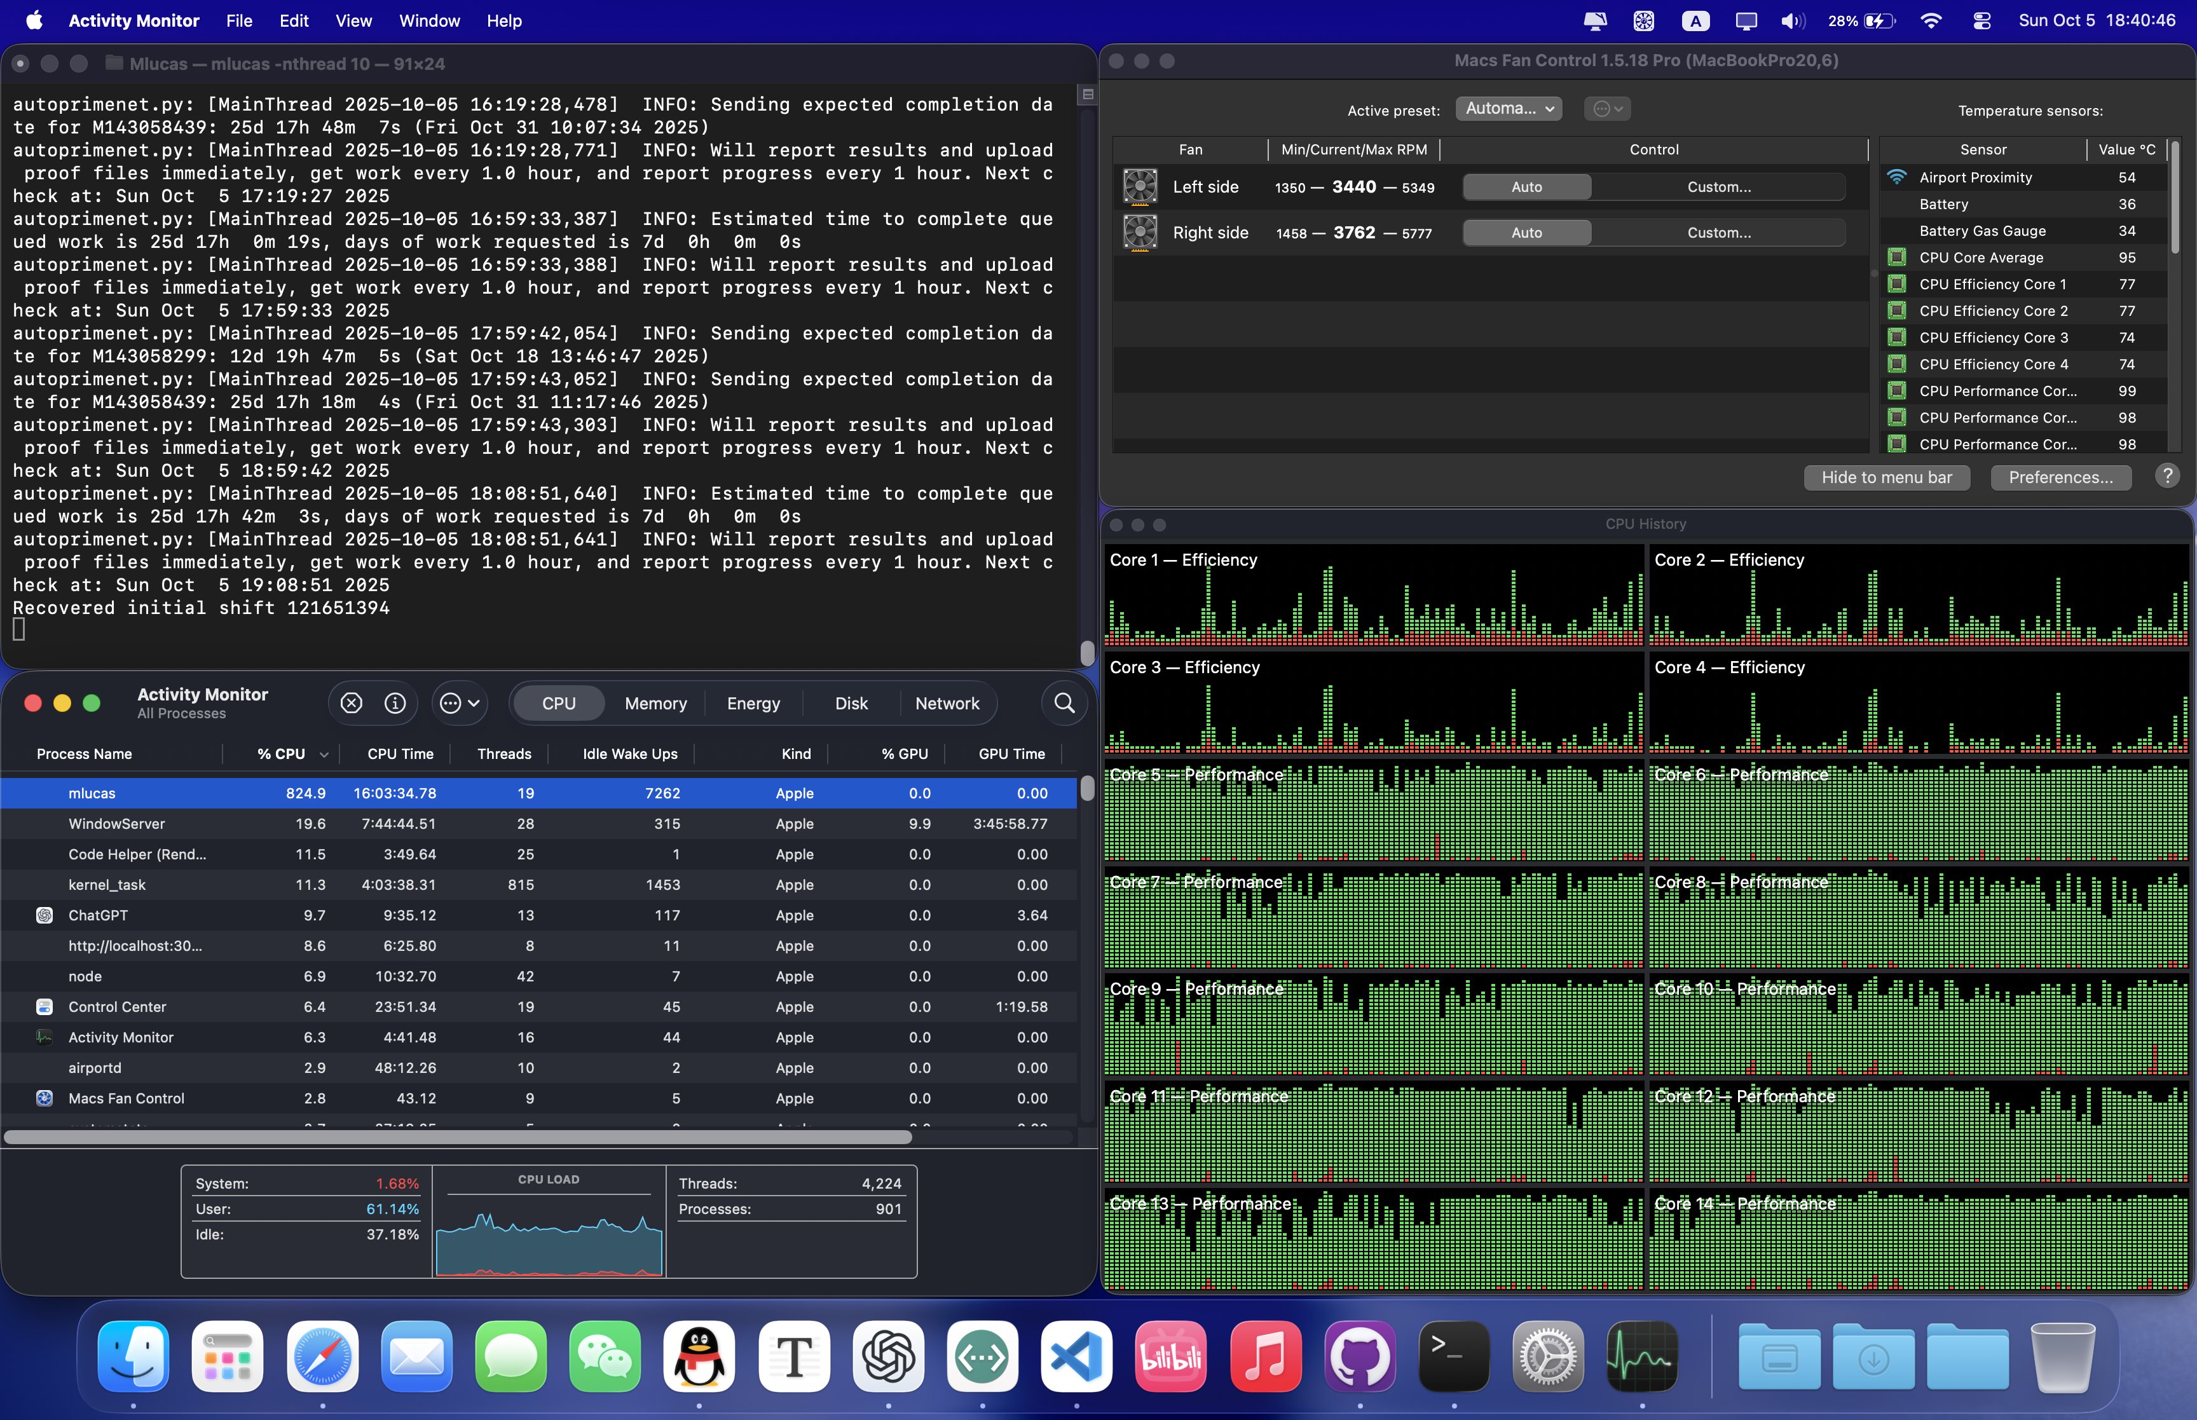2197x1420 pixels.
Task: Launch the ChatGPT app in the dock
Action: point(888,1356)
